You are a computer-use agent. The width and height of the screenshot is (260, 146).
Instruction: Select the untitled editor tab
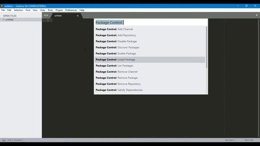point(66,16)
